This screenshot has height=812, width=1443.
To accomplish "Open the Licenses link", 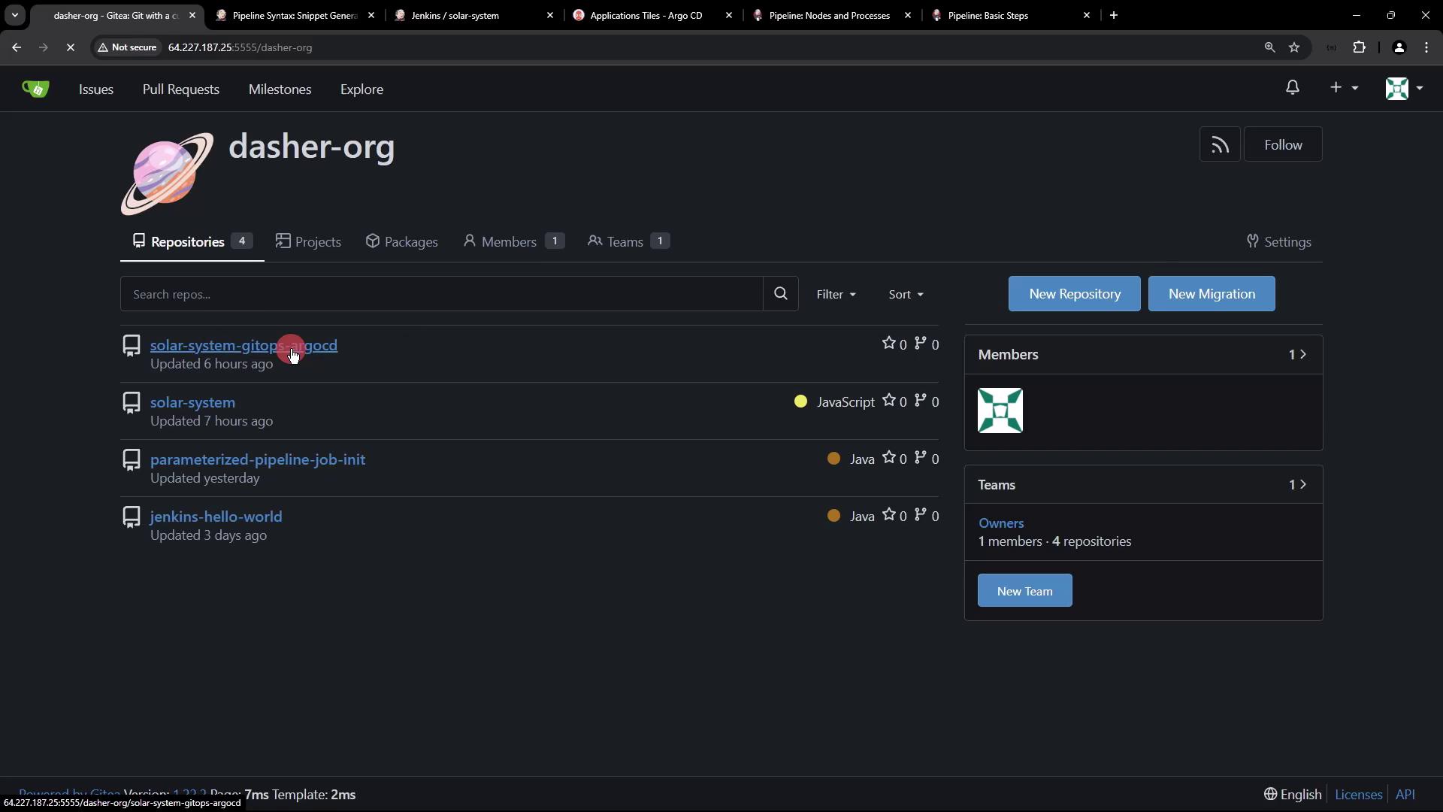I will click(x=1358, y=795).
